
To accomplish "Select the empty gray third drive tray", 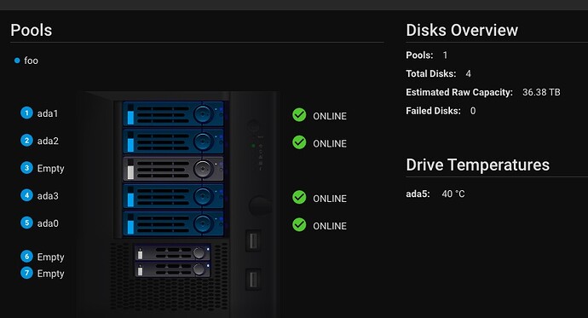I will pyautogui.click(x=173, y=169).
